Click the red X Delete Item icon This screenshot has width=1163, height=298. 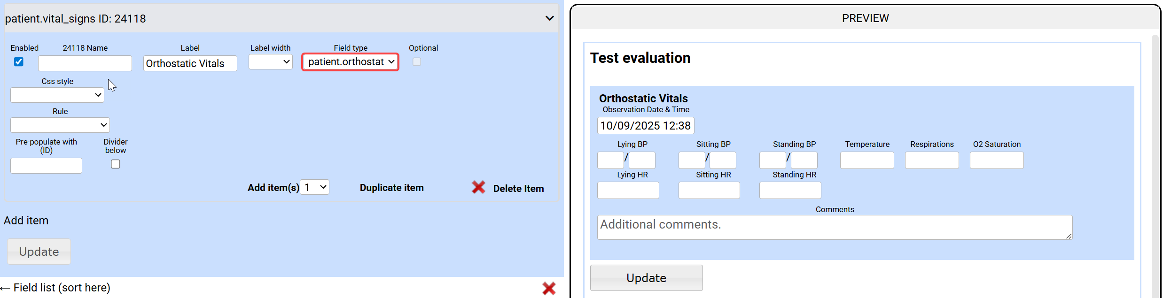pos(478,188)
